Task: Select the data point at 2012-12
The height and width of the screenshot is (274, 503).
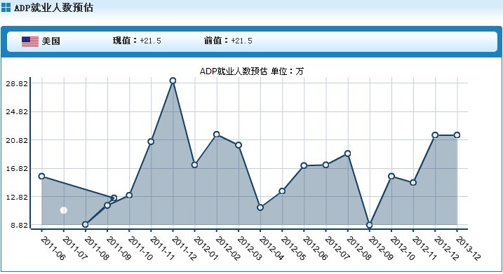Action: pyautogui.click(x=435, y=135)
